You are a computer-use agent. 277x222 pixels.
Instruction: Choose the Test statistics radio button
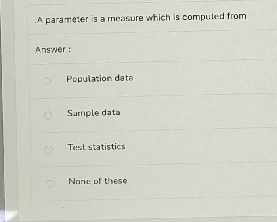pyautogui.click(x=48, y=150)
